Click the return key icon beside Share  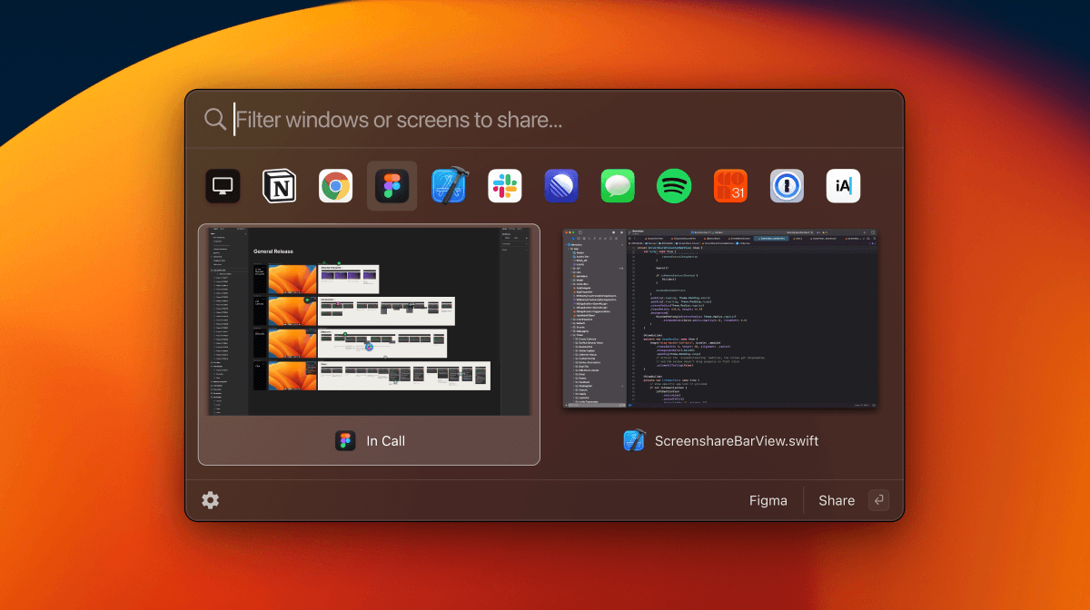(x=877, y=500)
